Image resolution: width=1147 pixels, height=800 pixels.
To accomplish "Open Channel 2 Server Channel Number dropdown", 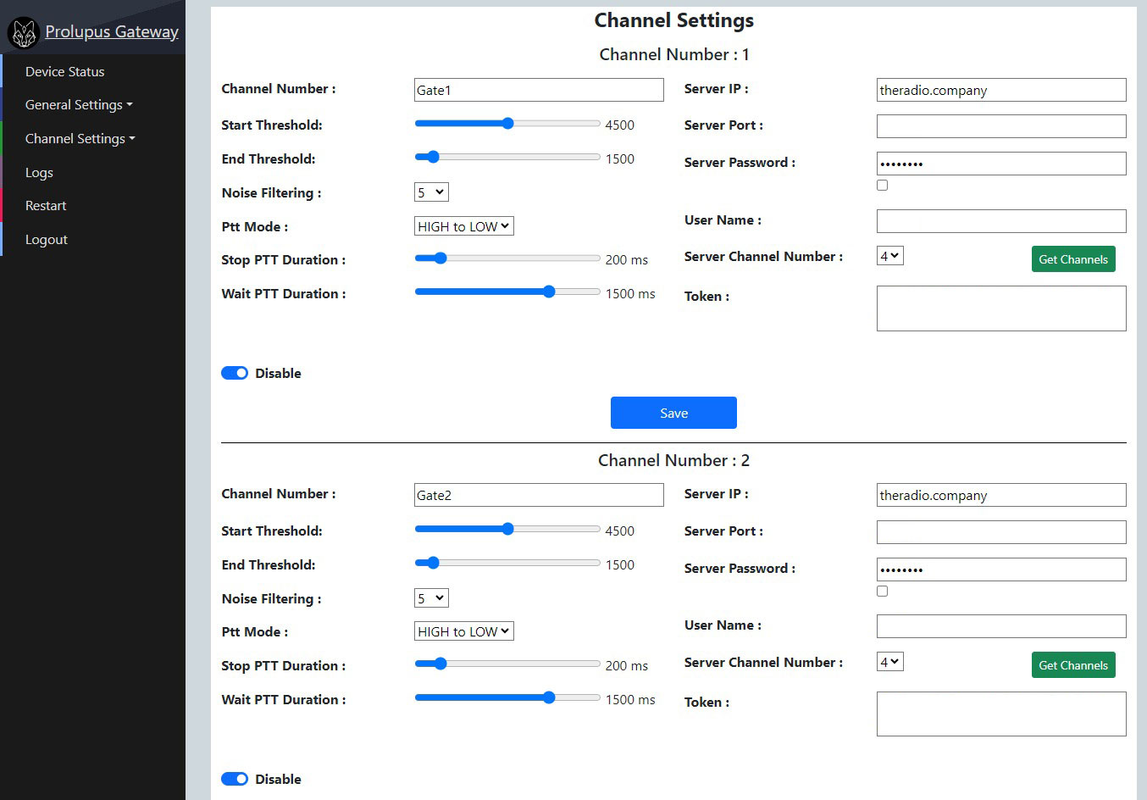I will pyautogui.click(x=890, y=662).
